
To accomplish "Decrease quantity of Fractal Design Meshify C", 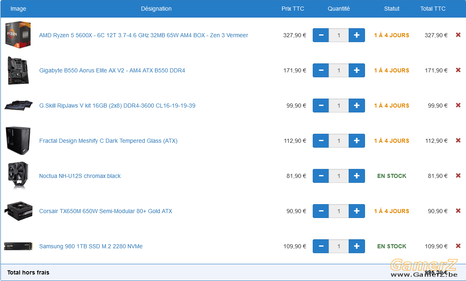I will 320,141.
